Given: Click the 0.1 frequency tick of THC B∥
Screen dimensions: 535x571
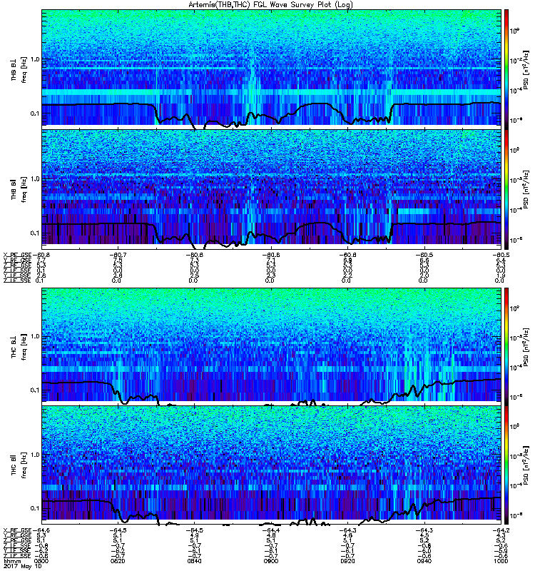Looking at the screenshot, I should tap(35, 508).
